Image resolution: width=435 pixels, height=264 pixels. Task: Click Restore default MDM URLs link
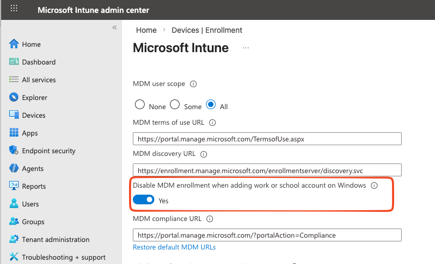[174, 247]
